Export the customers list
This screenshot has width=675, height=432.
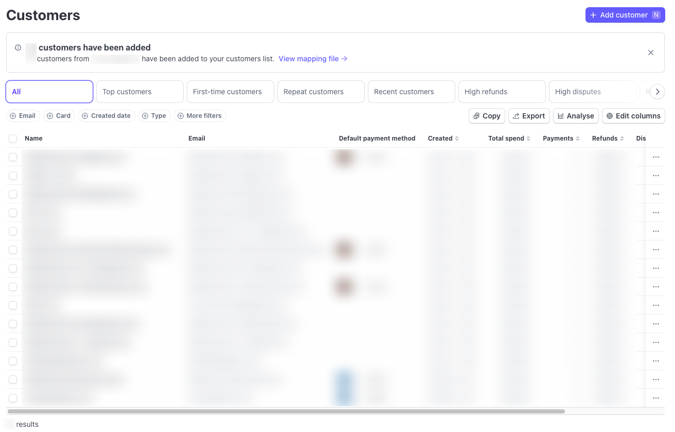[x=529, y=116]
